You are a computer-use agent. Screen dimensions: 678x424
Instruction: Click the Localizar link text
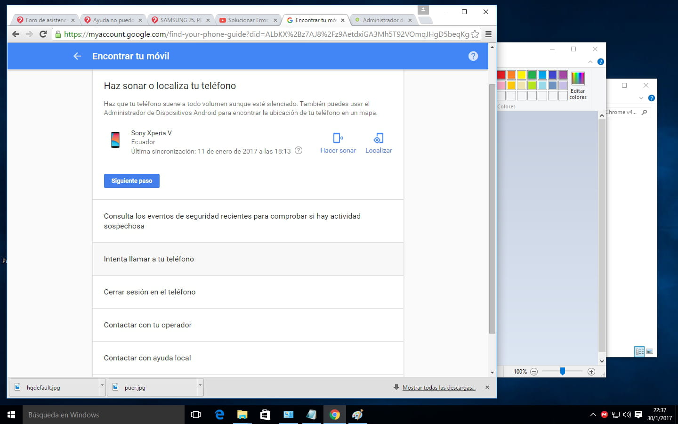(379, 151)
